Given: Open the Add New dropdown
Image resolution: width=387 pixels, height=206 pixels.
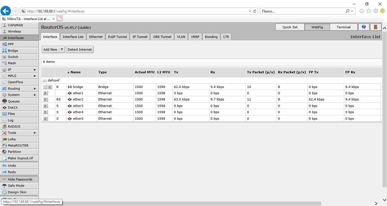Looking at the screenshot, I should [x=53, y=50].
